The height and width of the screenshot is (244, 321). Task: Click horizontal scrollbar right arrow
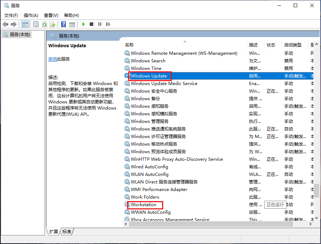coord(311,224)
